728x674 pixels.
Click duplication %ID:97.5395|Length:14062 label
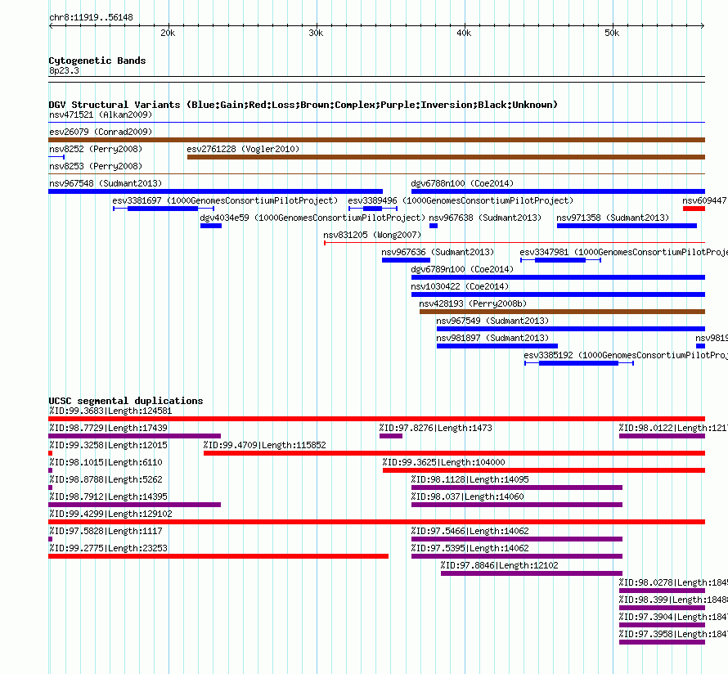[x=470, y=548]
